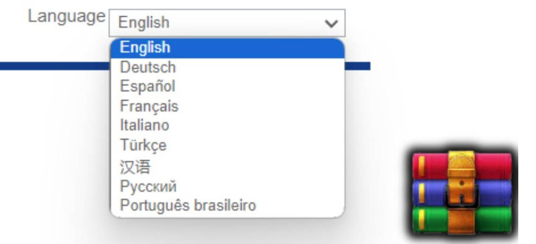
Task: Collapse the list using the dropdown chevron arrow
Action: point(331,23)
